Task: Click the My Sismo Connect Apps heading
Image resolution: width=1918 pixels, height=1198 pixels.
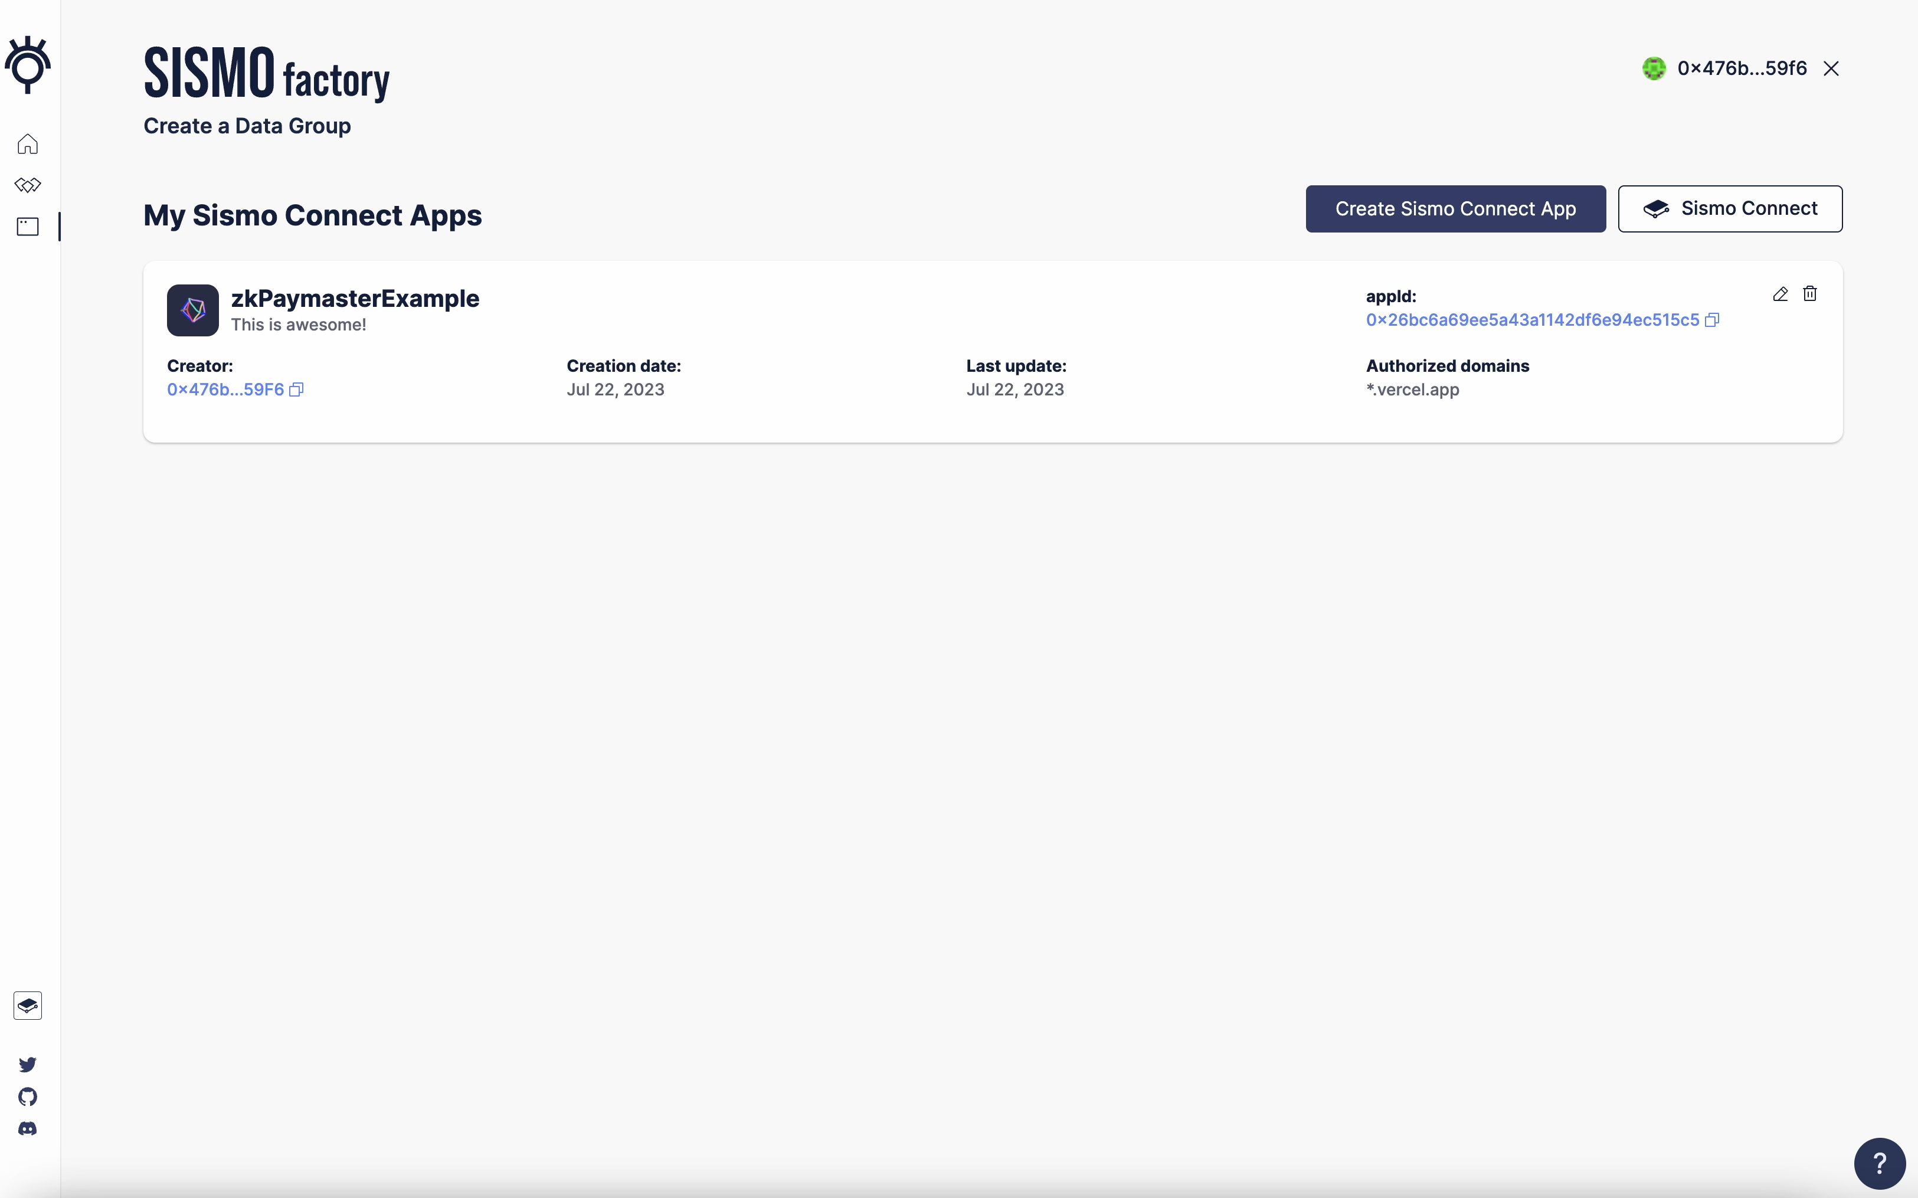Action: [312, 215]
